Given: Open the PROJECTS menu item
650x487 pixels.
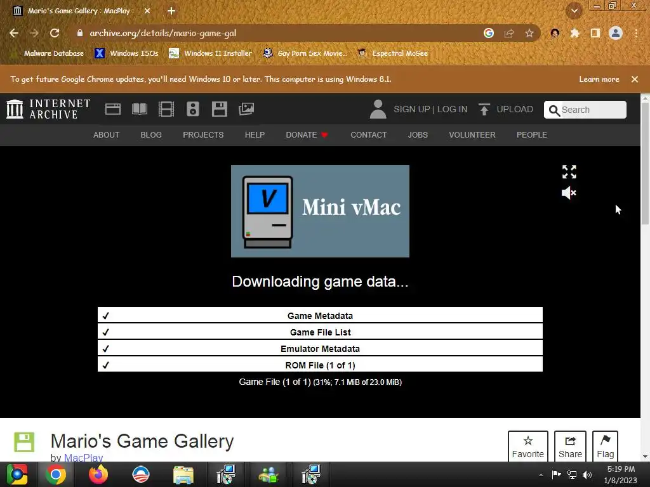Looking at the screenshot, I should (x=203, y=135).
